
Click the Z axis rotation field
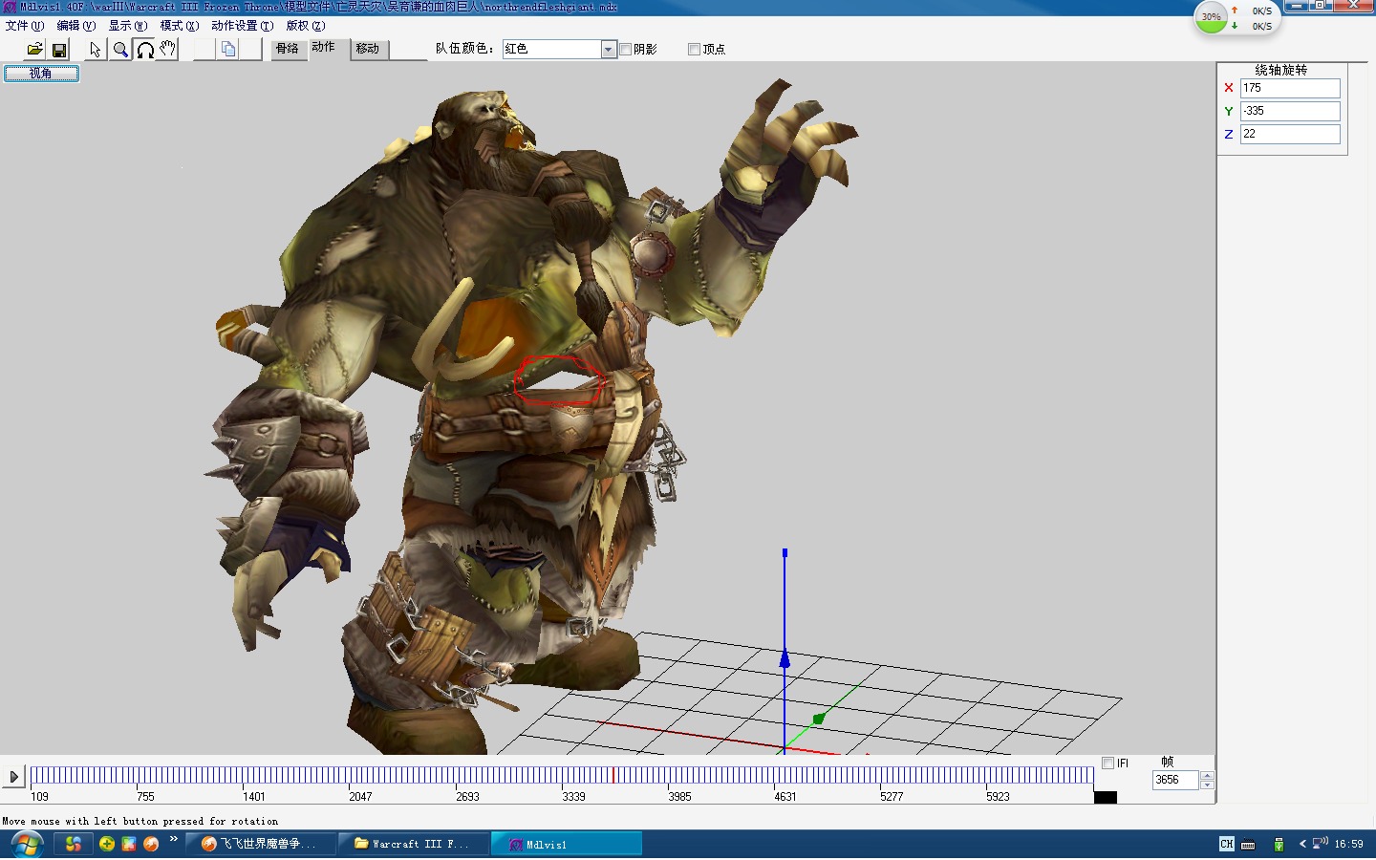tap(1290, 134)
